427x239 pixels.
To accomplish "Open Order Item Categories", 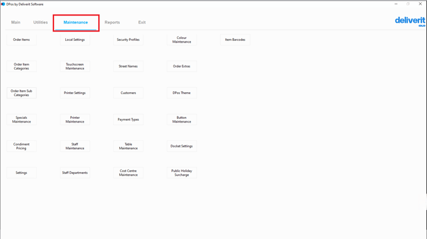I will [22, 66].
